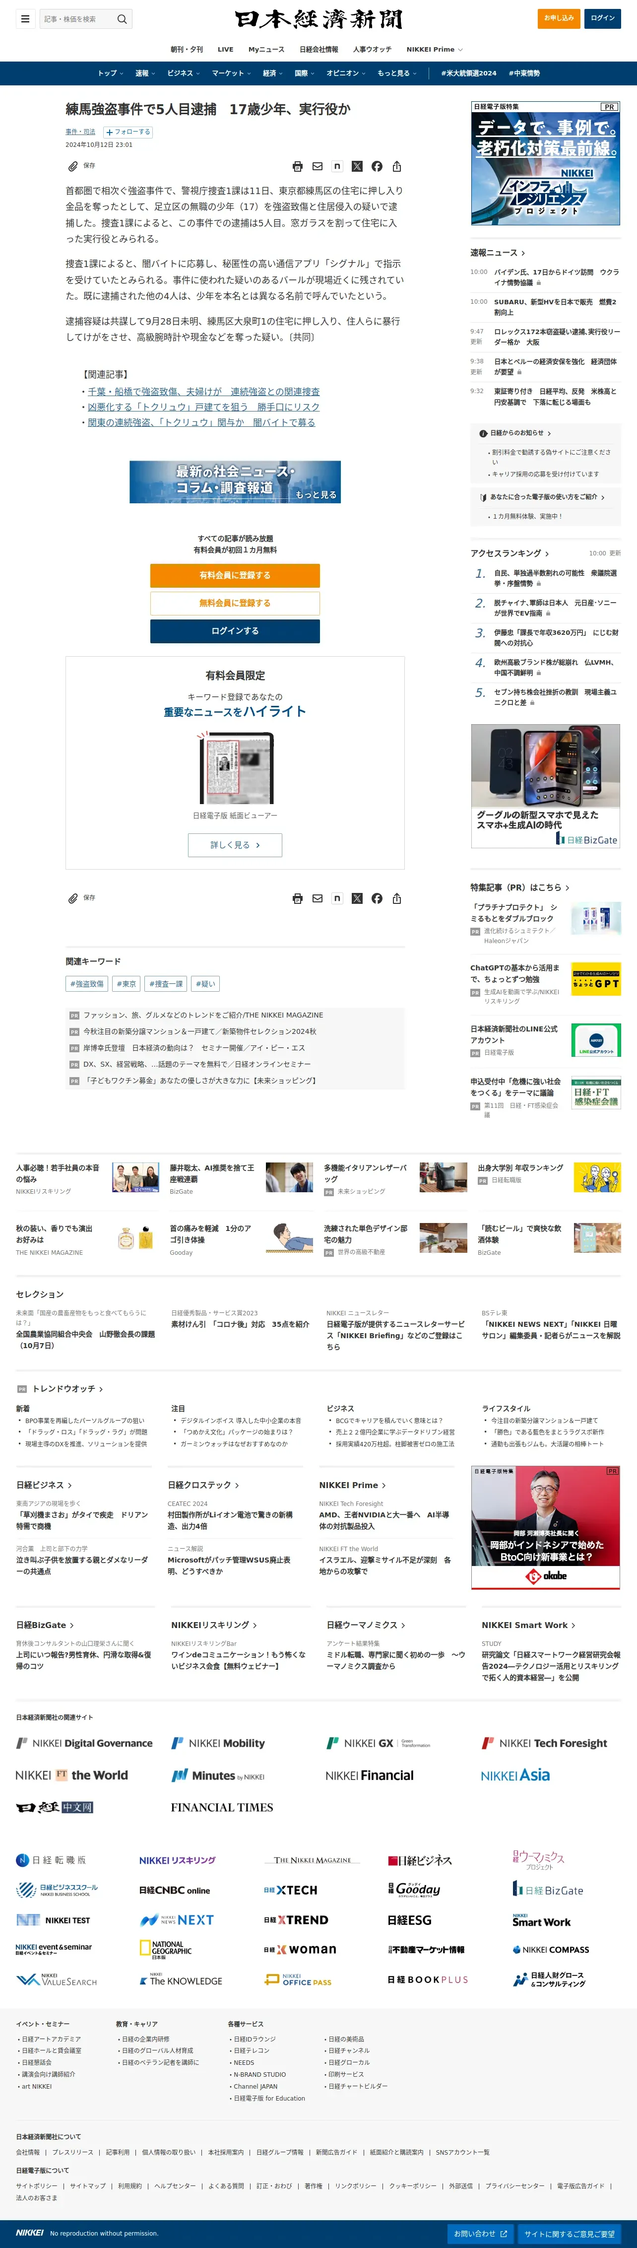Save article with clip icon under the date
Screen dimensions: 637x2248
(x=73, y=166)
